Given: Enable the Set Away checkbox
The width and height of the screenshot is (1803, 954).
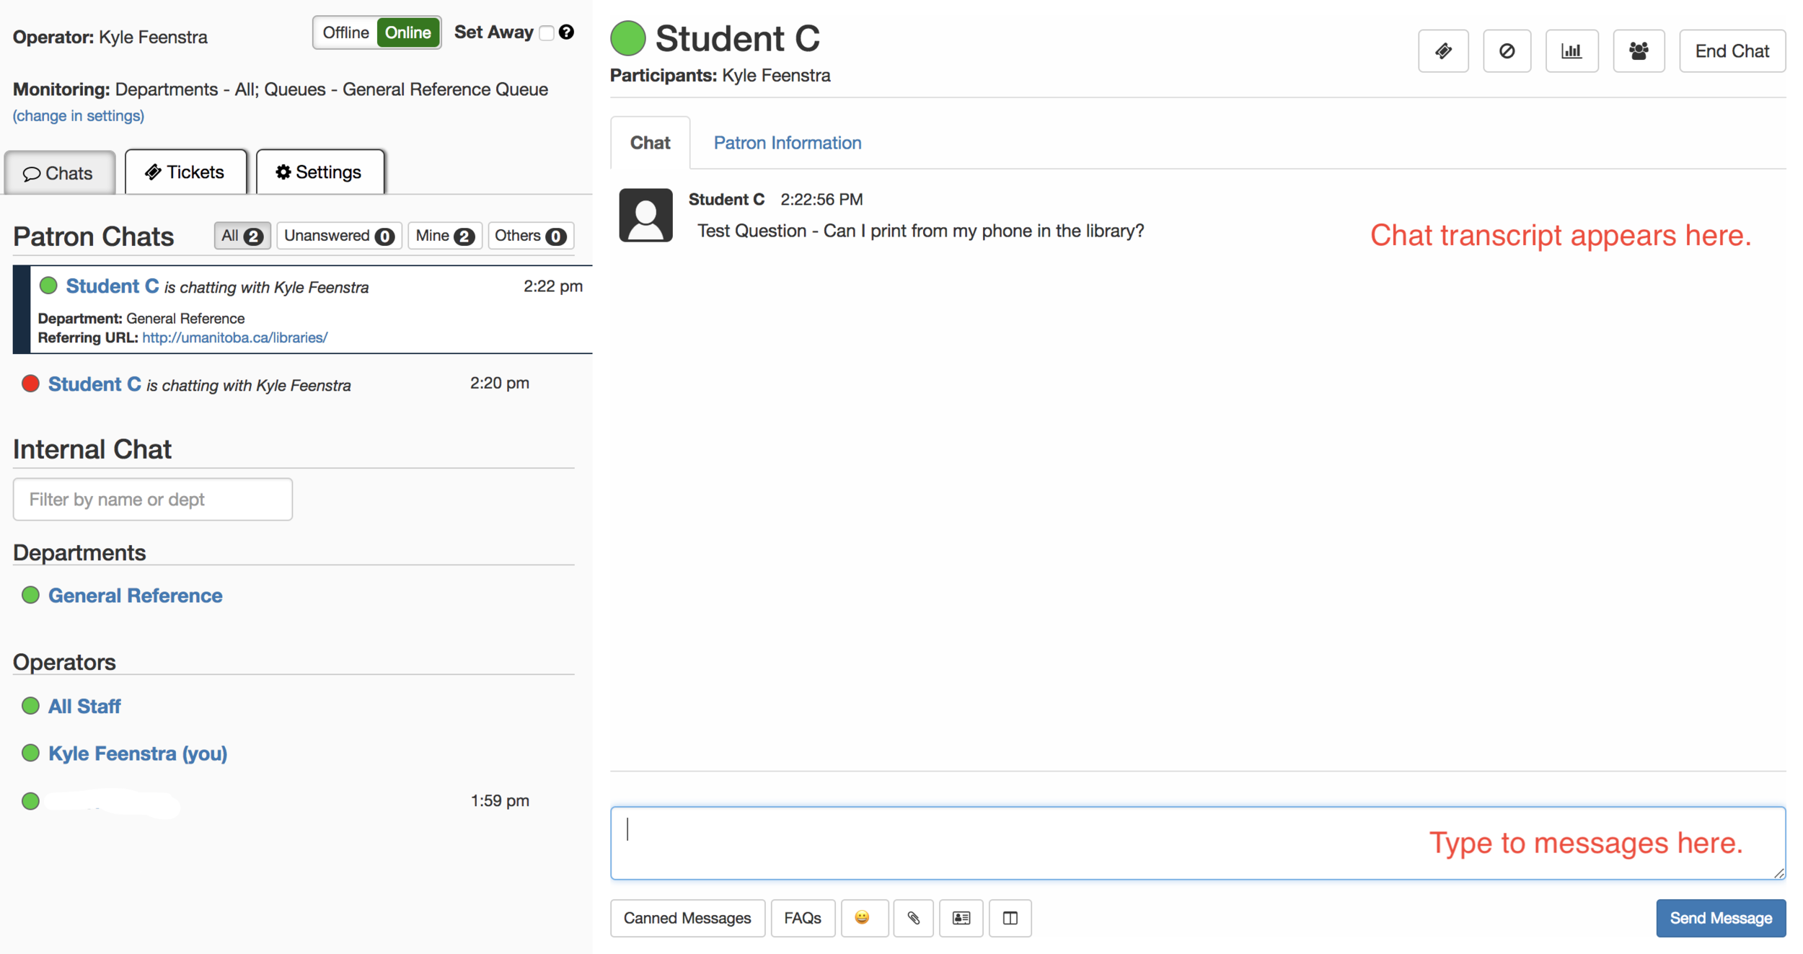Looking at the screenshot, I should (x=547, y=33).
